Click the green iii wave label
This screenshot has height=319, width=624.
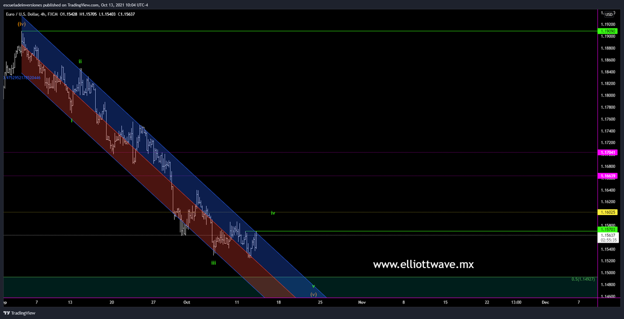click(213, 263)
